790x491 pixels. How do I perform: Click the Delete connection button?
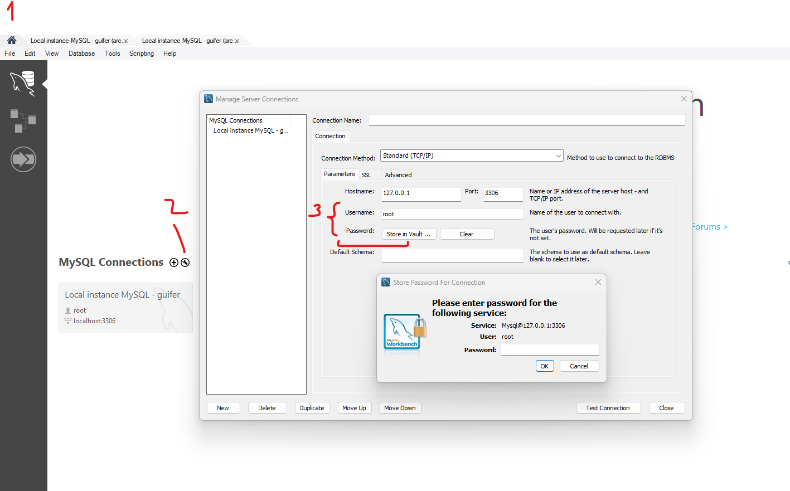(267, 408)
